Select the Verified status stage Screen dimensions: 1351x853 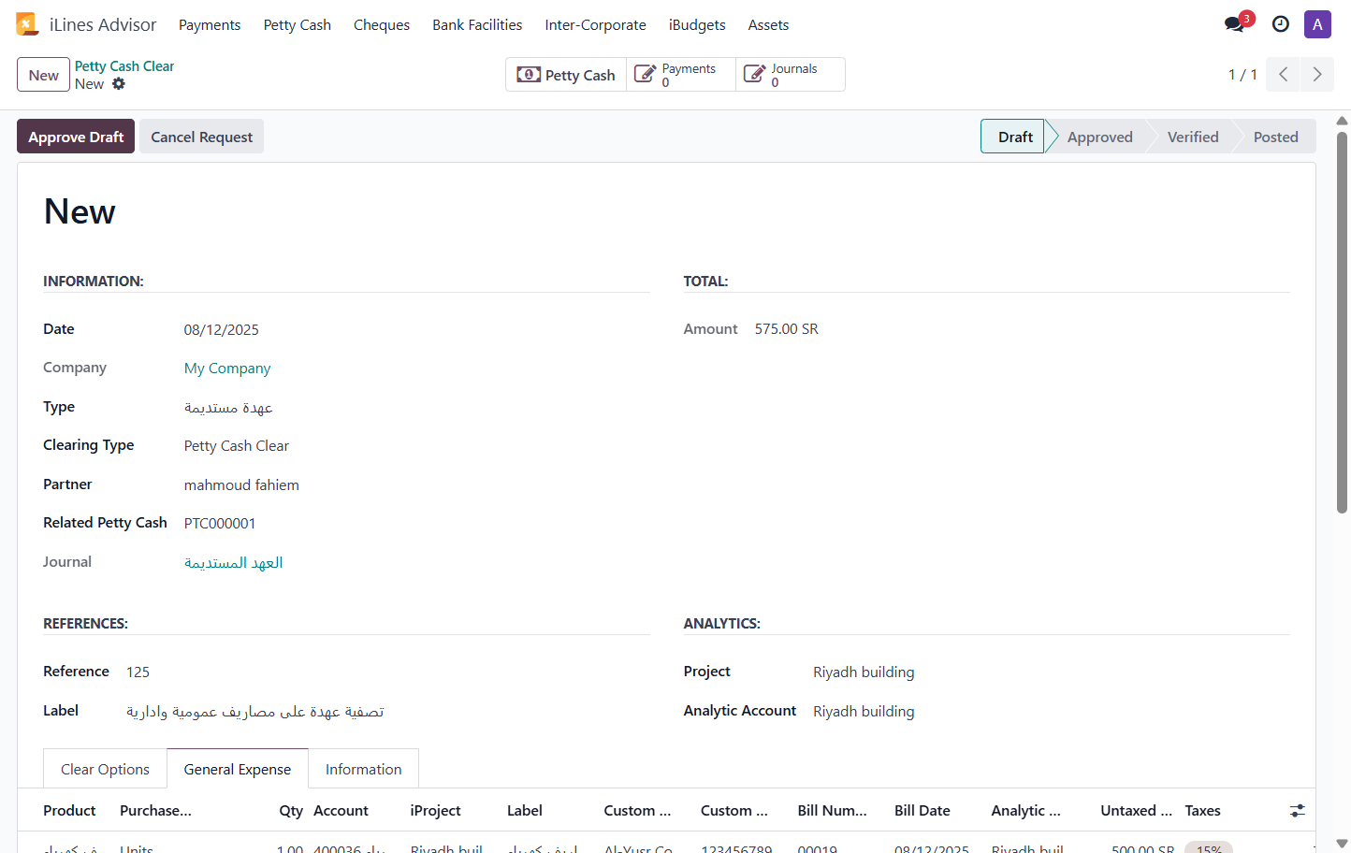(x=1193, y=137)
